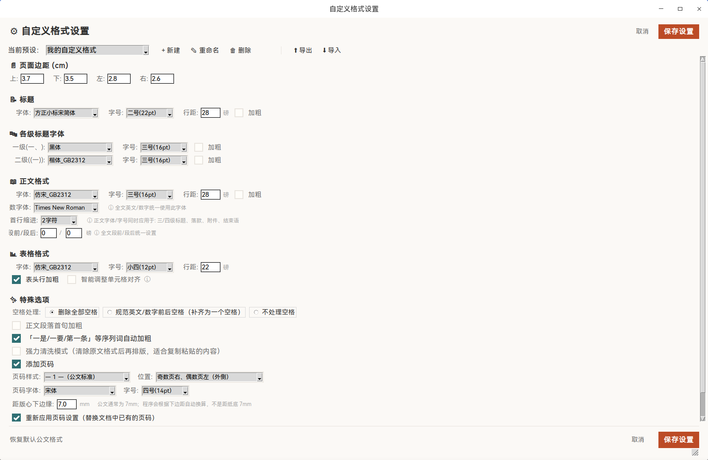Toggle 加粗 for 一级 heading font
The image size is (708, 460).
[x=199, y=147]
